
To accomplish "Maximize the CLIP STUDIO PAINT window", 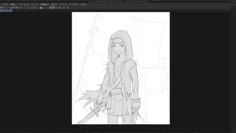I will click(x=233, y=1).
